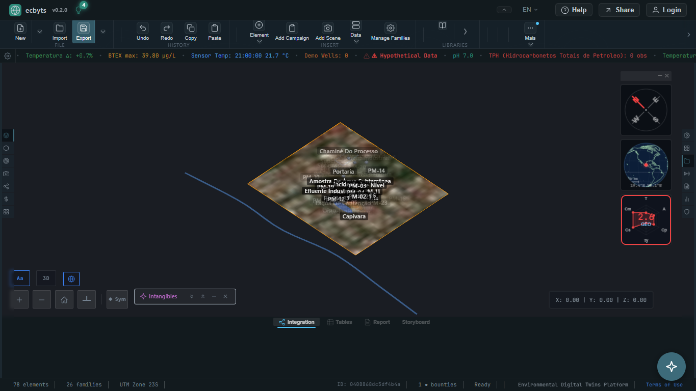Viewport: 696px width, 391px height.
Task: Select the target circles icon in left sidebar
Action: click(x=6, y=161)
